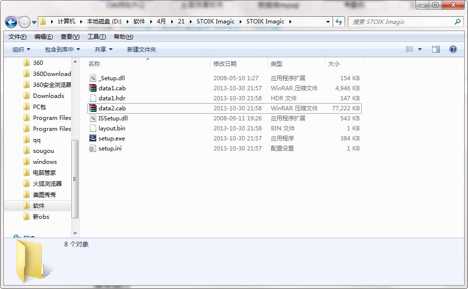The width and height of the screenshot is (468, 289).
Task: Select the setup.exe application icon
Action: tap(93, 138)
